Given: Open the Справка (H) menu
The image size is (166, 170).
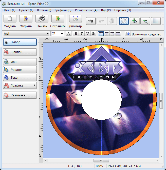Looking at the screenshot, I should coord(123,10).
